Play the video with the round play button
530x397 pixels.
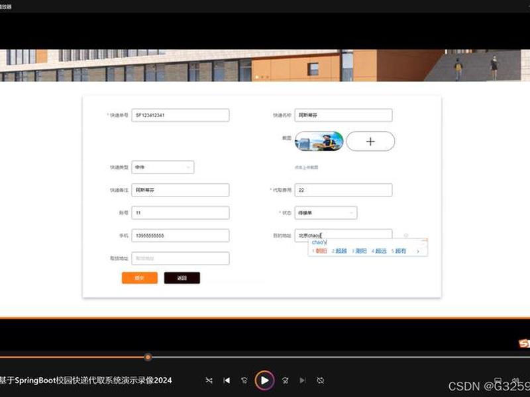264,380
